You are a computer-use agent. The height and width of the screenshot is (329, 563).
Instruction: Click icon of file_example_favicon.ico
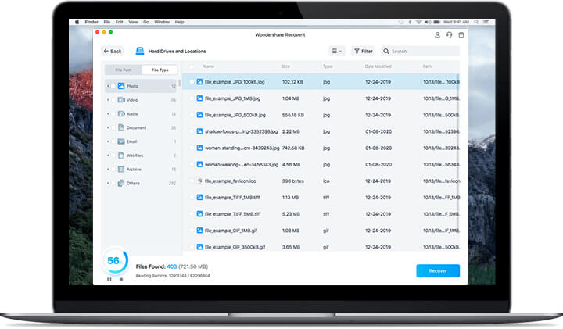(x=200, y=181)
